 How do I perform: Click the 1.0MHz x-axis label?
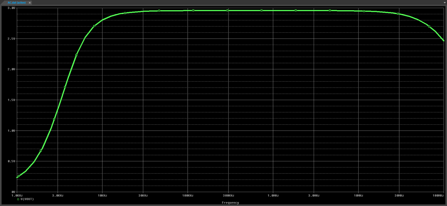click(273, 196)
